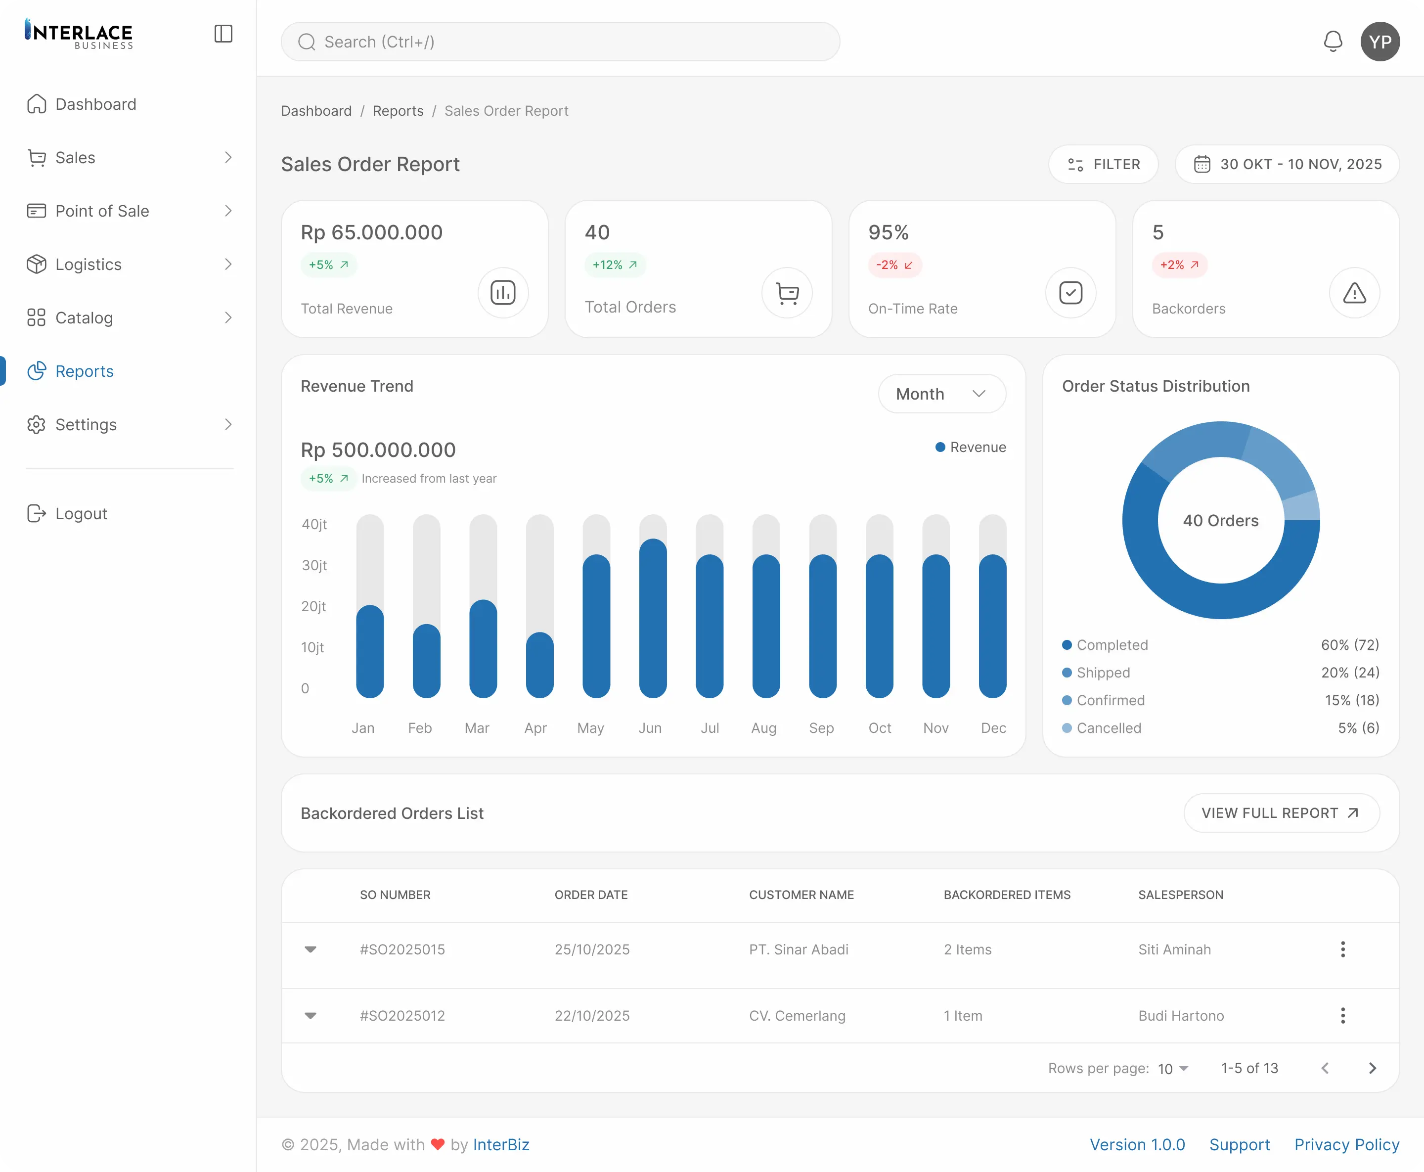Expand row #SO2025015 details
The image size is (1424, 1172).
tap(311, 949)
